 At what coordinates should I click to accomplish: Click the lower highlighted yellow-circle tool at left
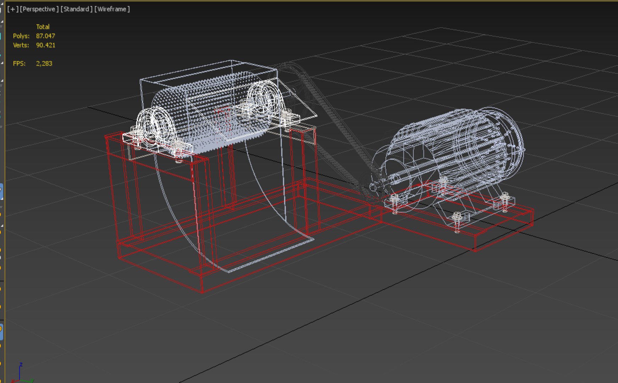[1, 331]
